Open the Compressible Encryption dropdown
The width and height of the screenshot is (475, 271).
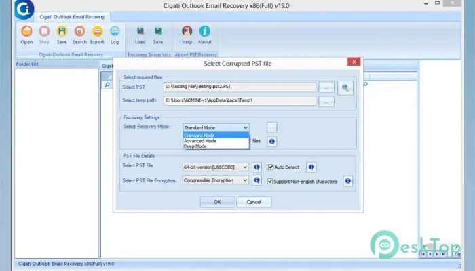215,180
